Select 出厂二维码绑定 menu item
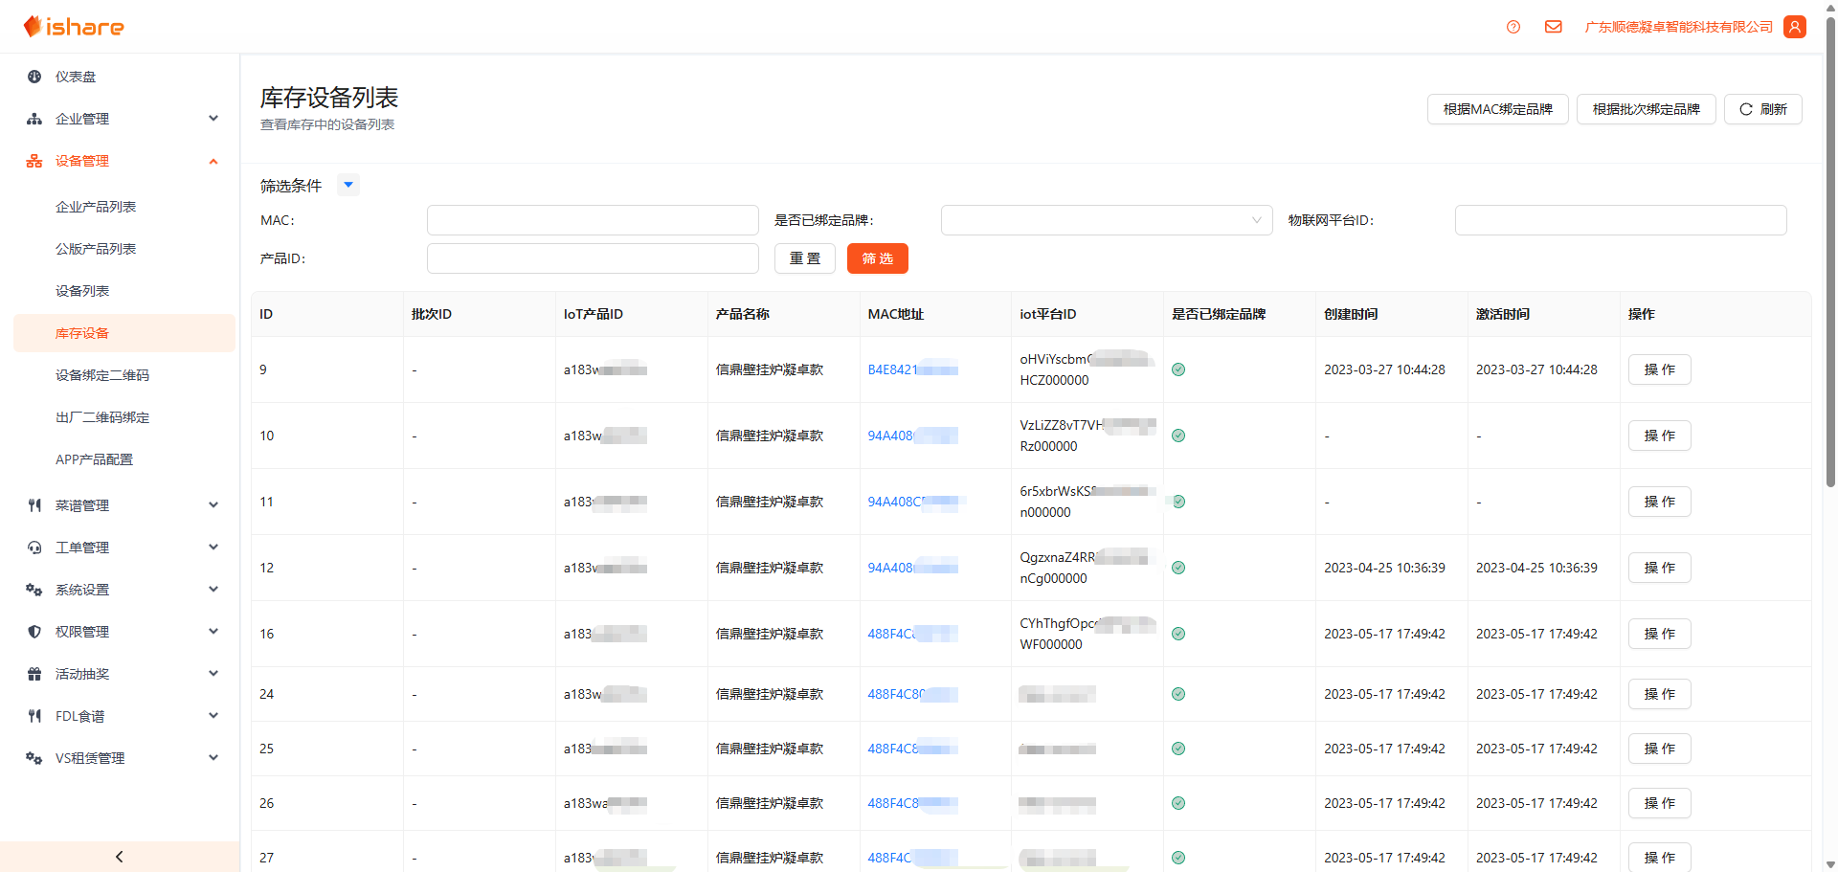This screenshot has width=1838, height=872. [102, 417]
